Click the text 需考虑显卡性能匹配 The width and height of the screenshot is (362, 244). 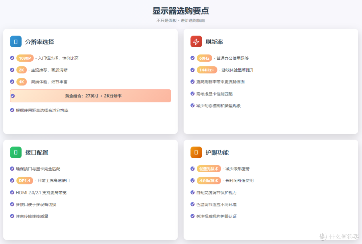click(x=214, y=94)
